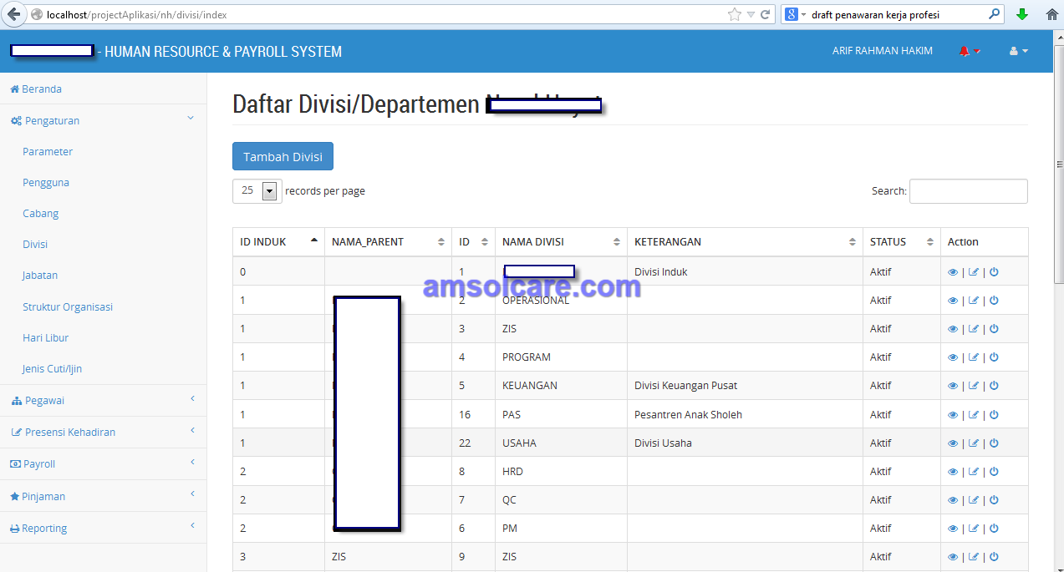Edit the QC division row
This screenshot has width=1064, height=572.
(974, 500)
